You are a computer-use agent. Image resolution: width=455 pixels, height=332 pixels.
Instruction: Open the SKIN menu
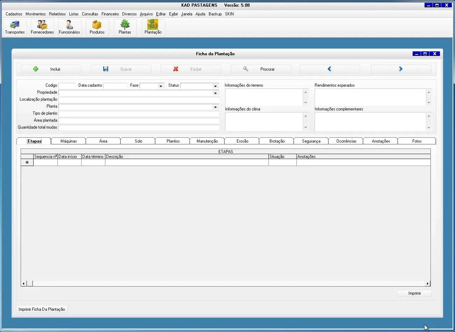[x=229, y=14]
